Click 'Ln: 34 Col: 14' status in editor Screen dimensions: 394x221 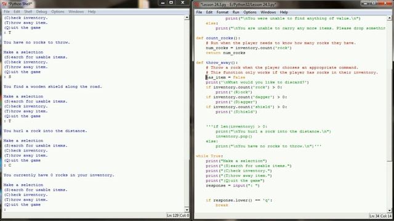click(x=380, y=215)
